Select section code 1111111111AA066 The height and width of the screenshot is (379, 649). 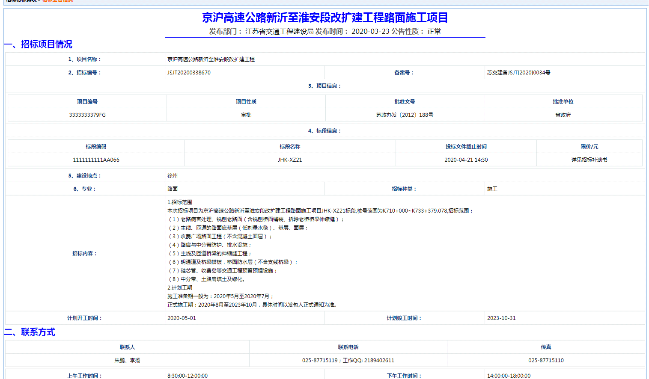click(96, 160)
